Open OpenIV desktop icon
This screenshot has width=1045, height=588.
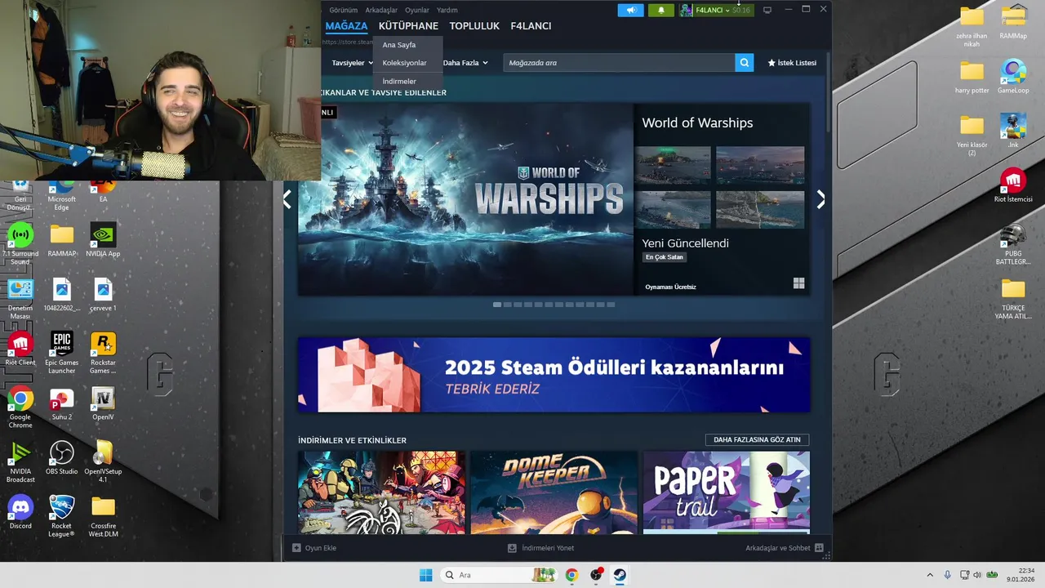[103, 403]
